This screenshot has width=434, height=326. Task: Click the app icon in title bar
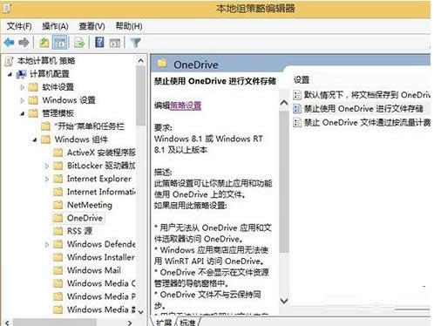(x=7, y=8)
